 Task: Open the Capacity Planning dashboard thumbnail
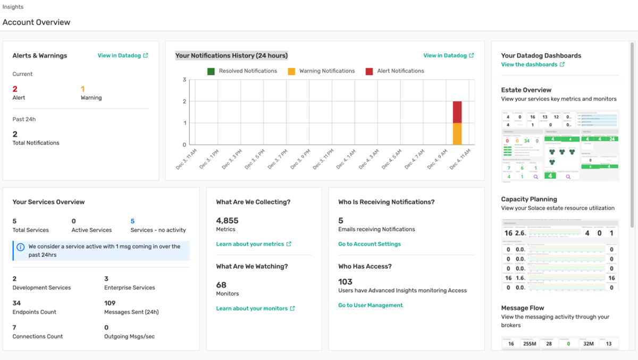click(x=560, y=254)
